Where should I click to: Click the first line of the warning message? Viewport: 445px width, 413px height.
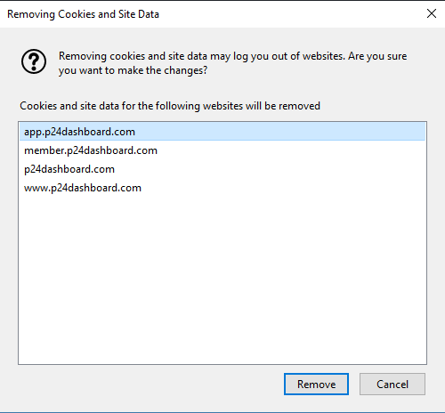click(232, 56)
